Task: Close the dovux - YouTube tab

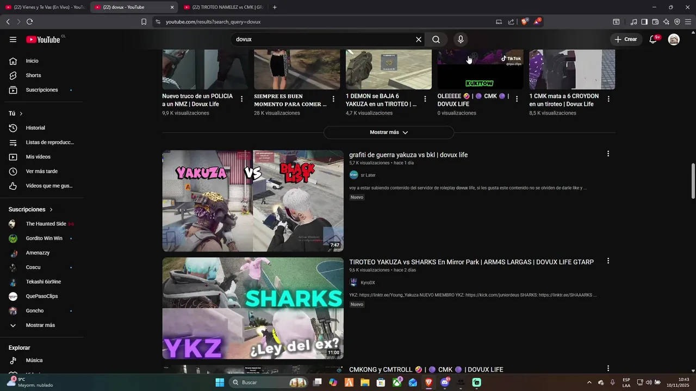Action: coord(172,7)
